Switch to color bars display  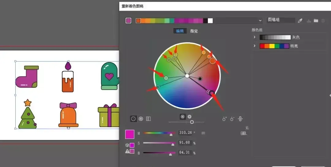(148, 119)
